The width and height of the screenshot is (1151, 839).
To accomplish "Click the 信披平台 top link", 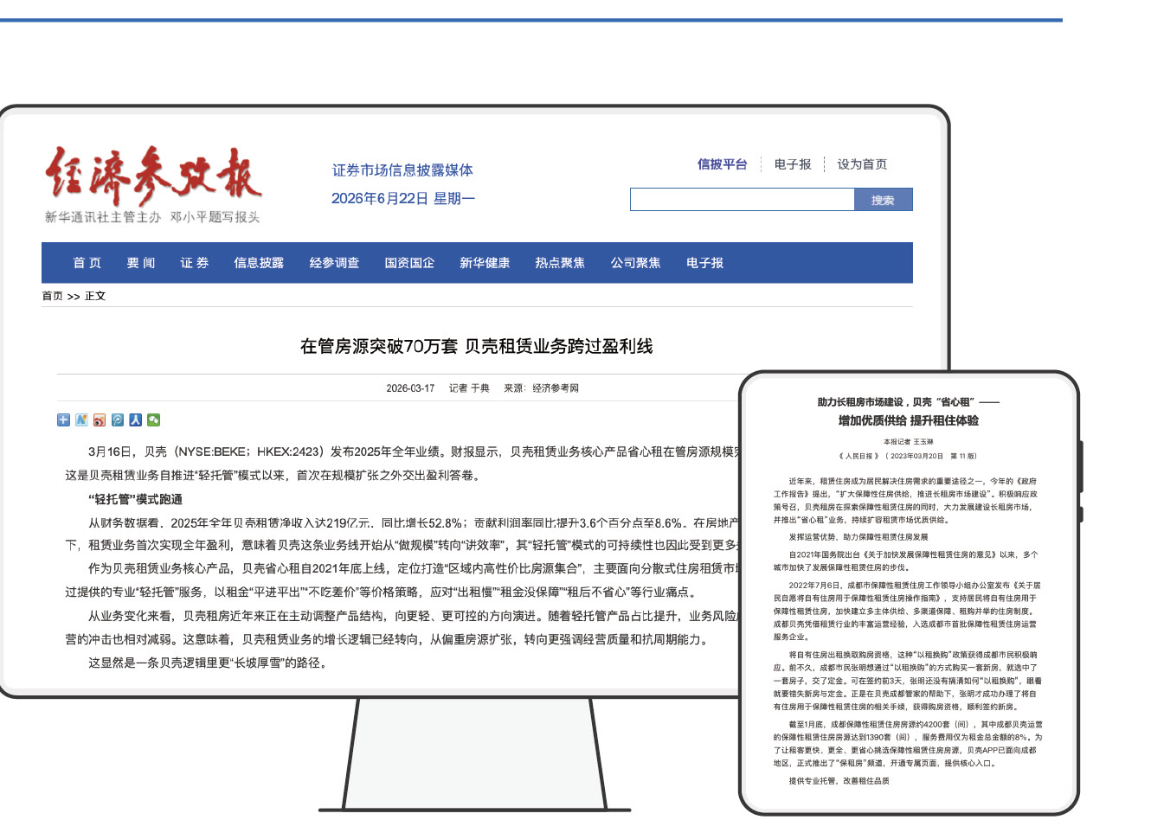I will point(723,164).
